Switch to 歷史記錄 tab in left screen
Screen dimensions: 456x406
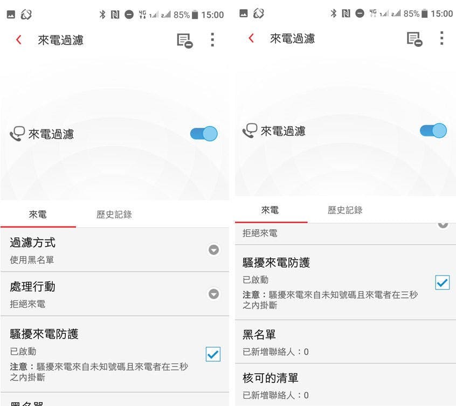[114, 215]
